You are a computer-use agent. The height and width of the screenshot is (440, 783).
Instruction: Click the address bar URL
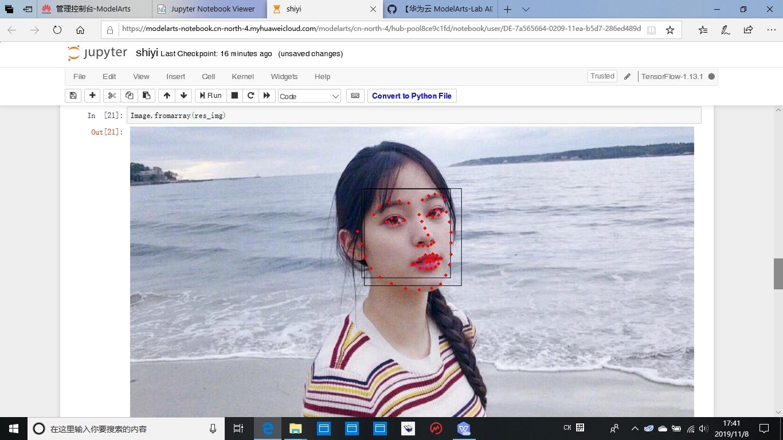pyautogui.click(x=381, y=29)
